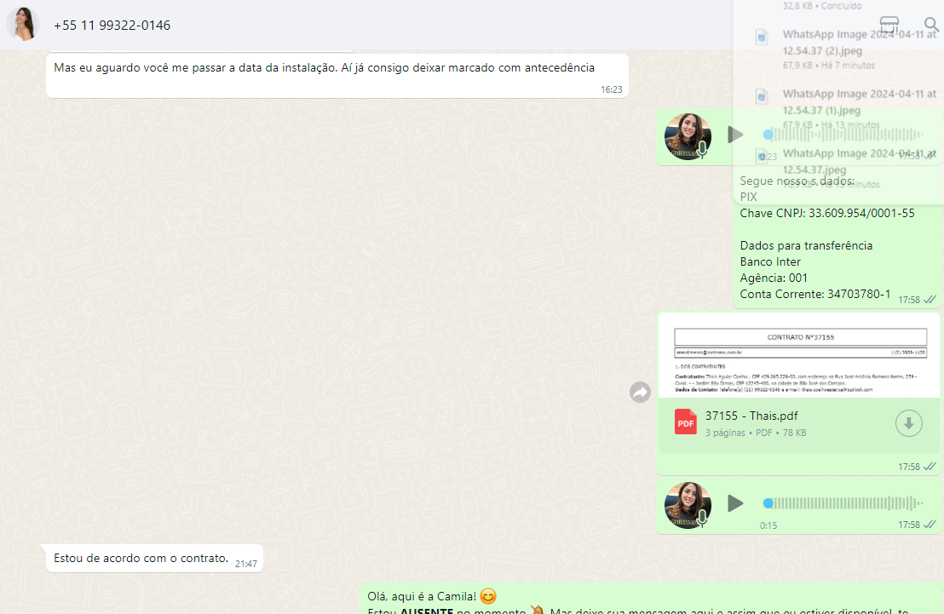Click the "Dados para transferência" line
The image size is (944, 614).
pyautogui.click(x=806, y=245)
